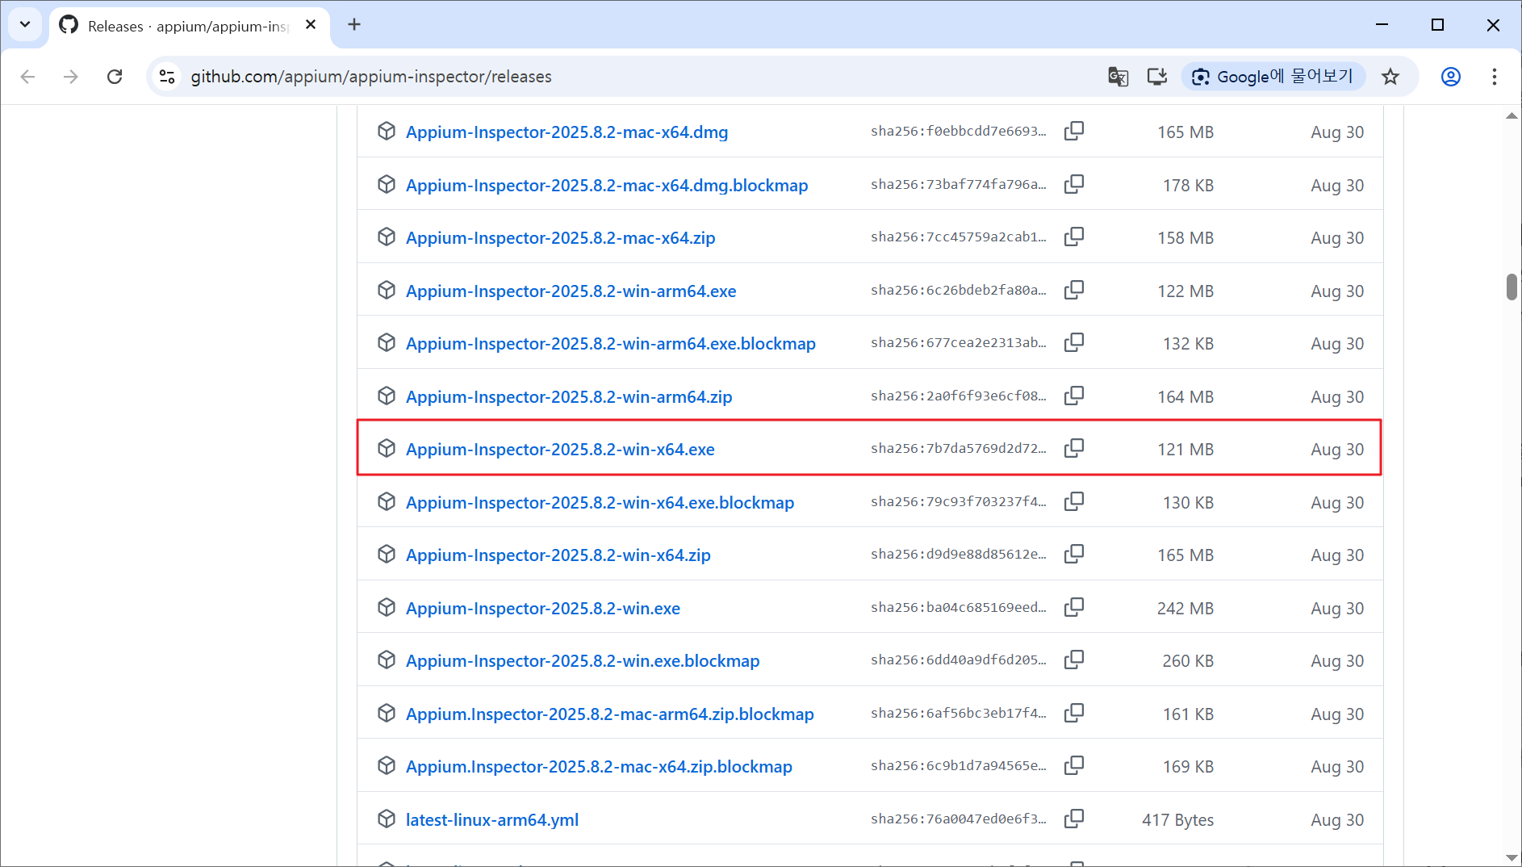Download Appium-Inspector-2025.8.2-win-x64.exe.blockmap
Viewport: 1522px width, 867px height.
(x=600, y=502)
